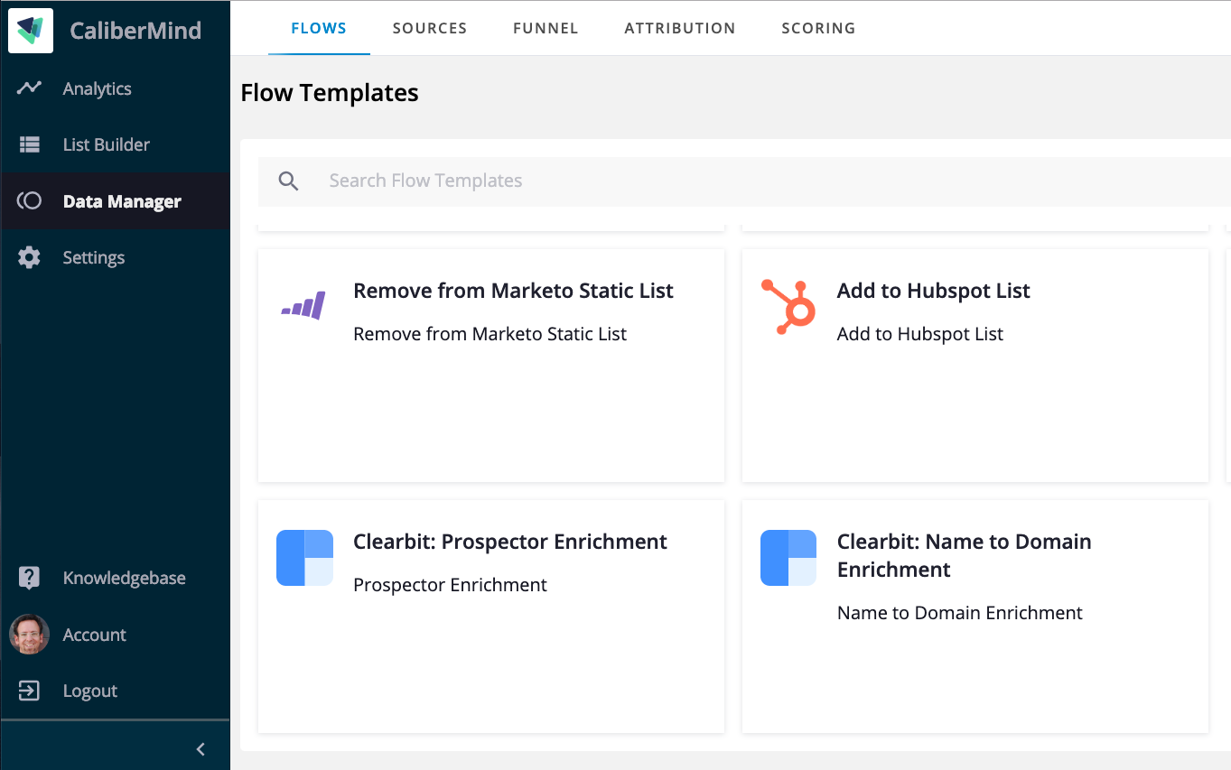This screenshot has width=1231, height=770.
Task: Click the Logout exit icon
Action: 30,691
